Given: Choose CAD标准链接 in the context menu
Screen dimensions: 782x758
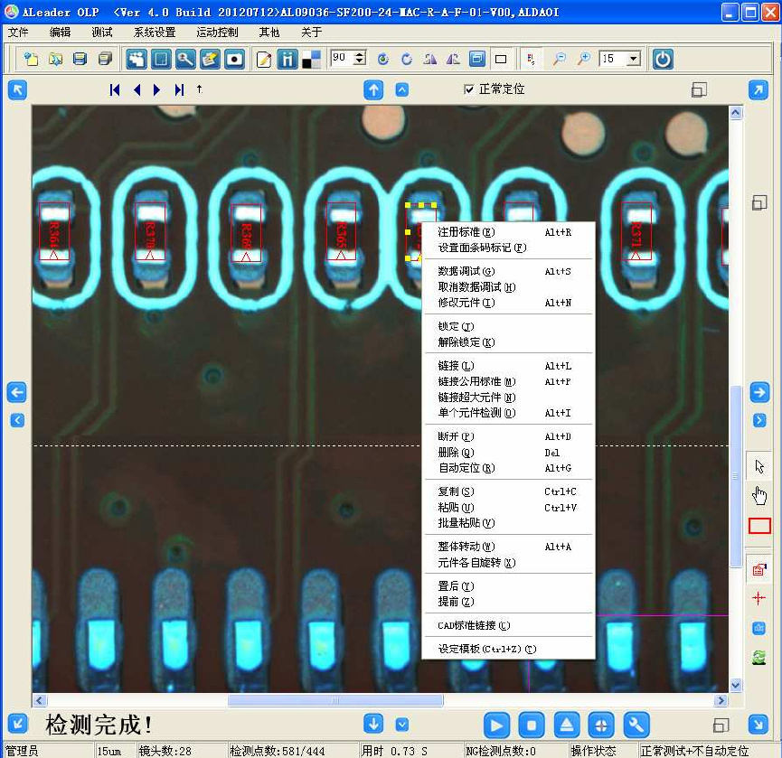Looking at the screenshot, I should [508, 626].
